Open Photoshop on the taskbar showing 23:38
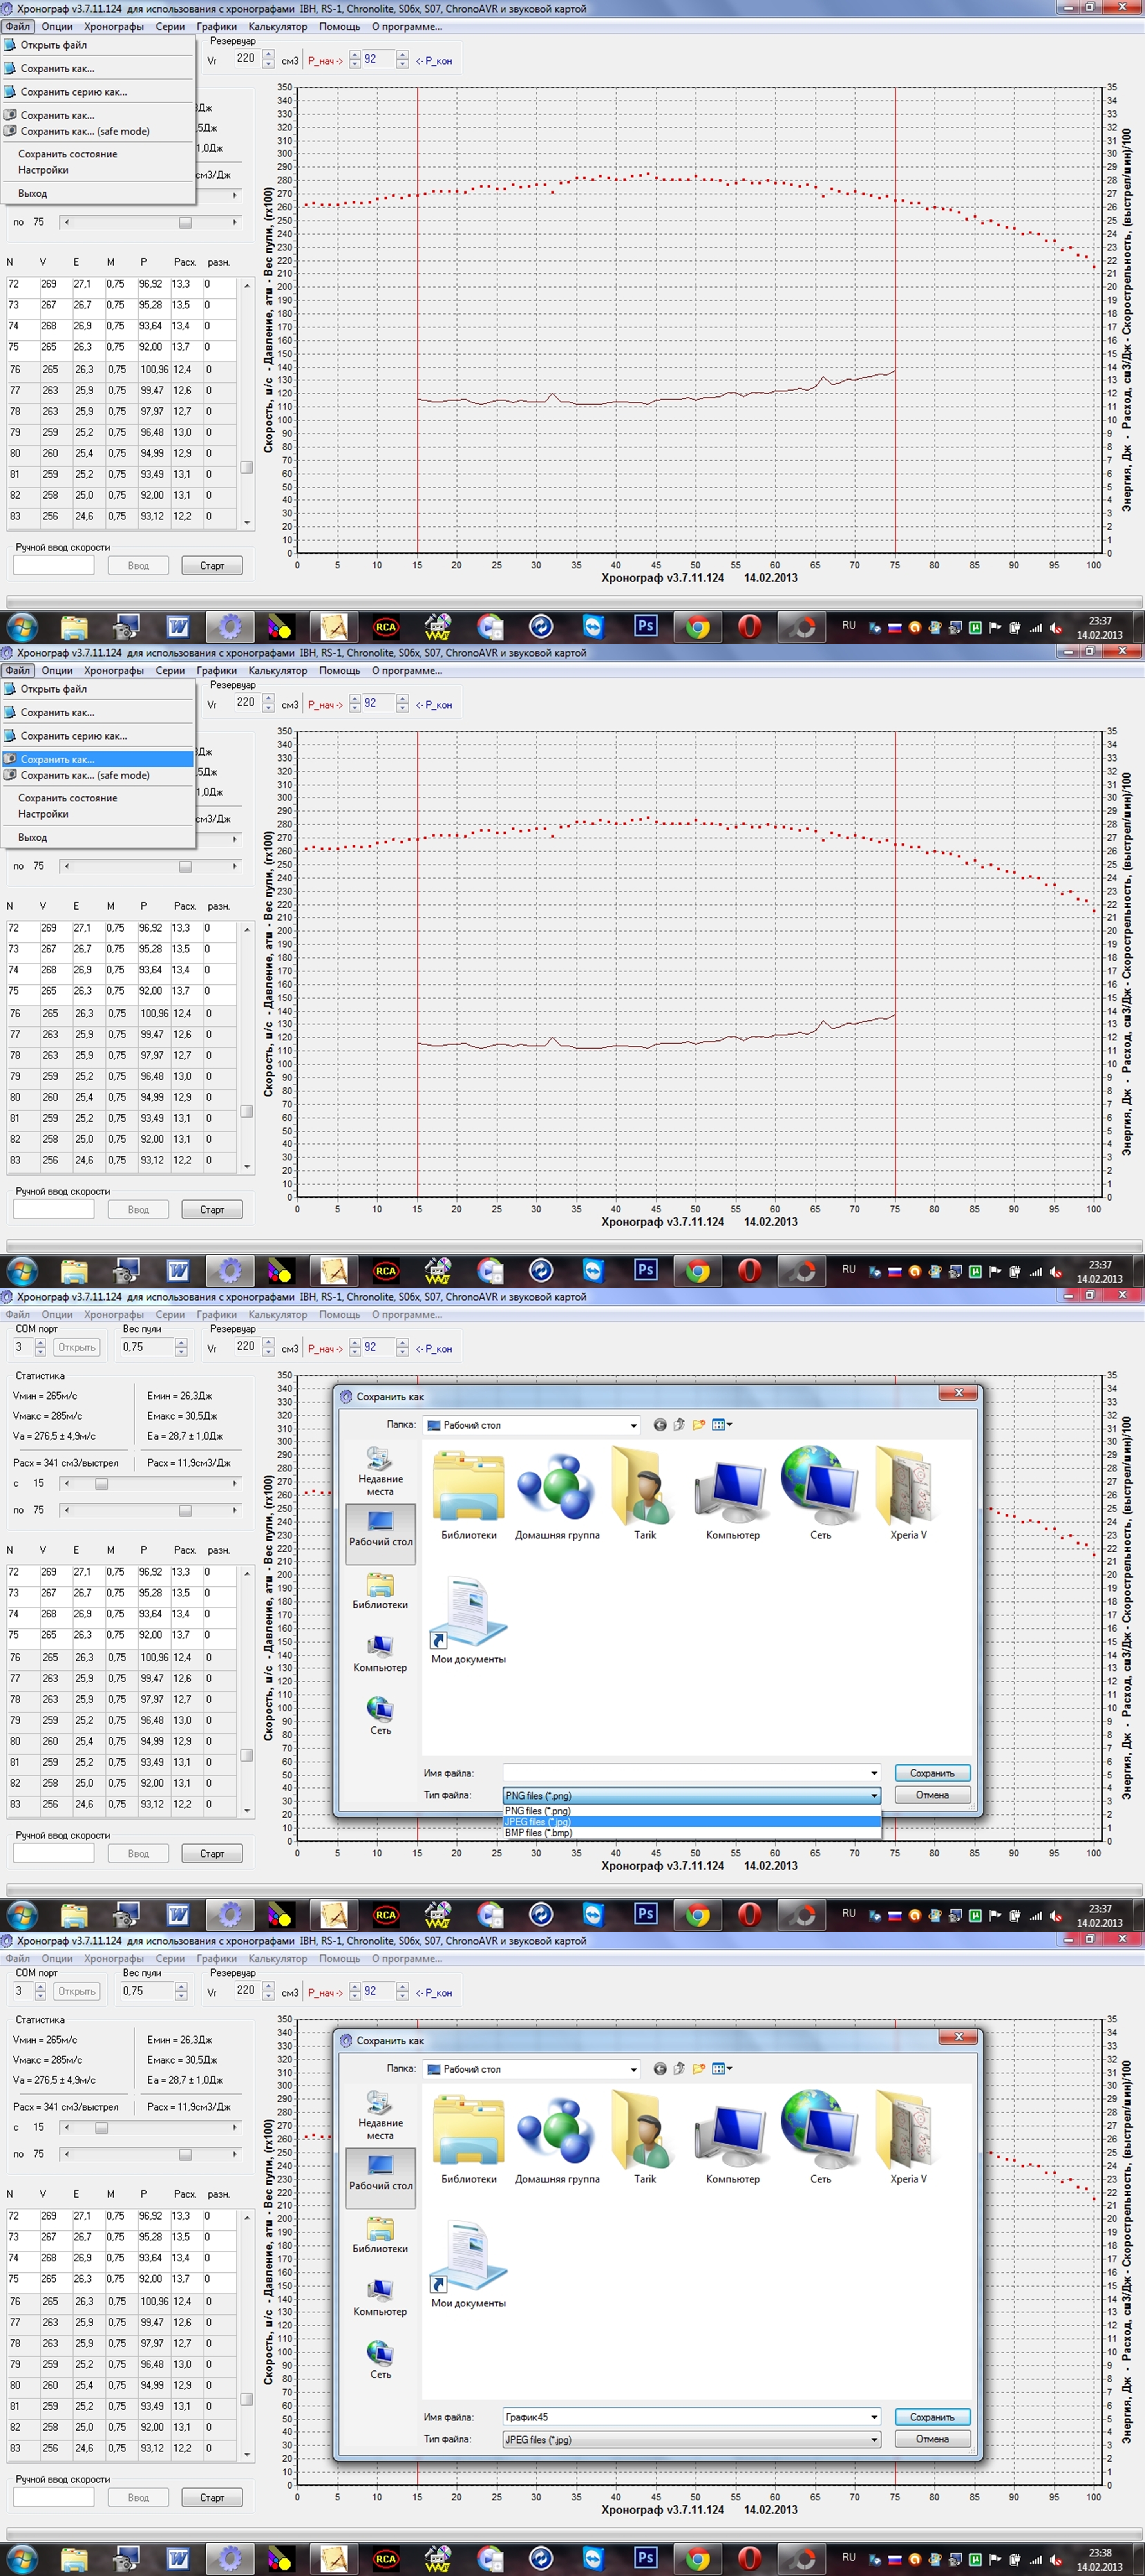Screen dimensions: 1145x2576 pyautogui.click(x=646, y=2558)
